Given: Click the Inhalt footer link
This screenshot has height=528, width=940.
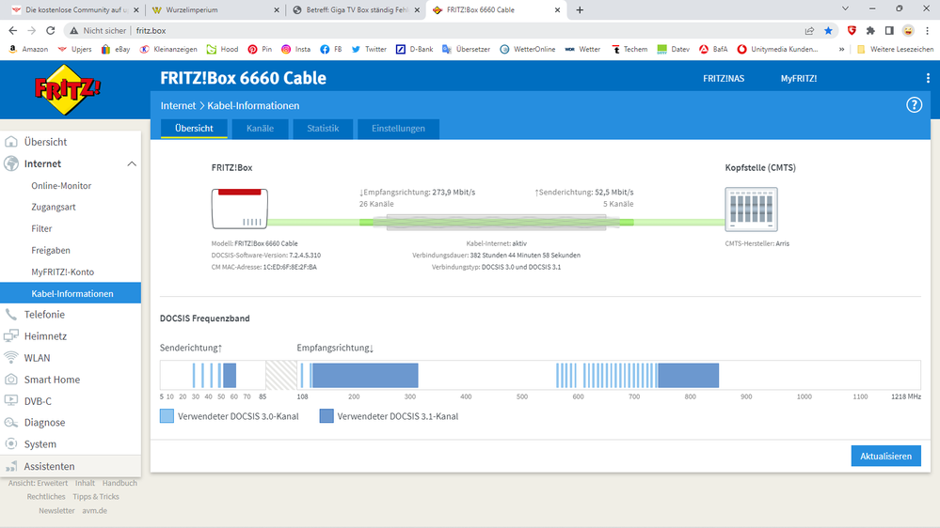Looking at the screenshot, I should point(85,483).
